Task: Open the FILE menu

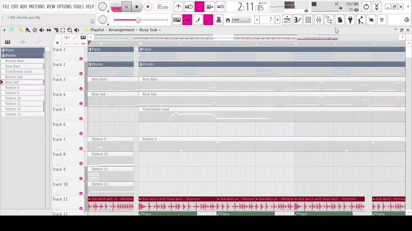Action: coord(6,6)
